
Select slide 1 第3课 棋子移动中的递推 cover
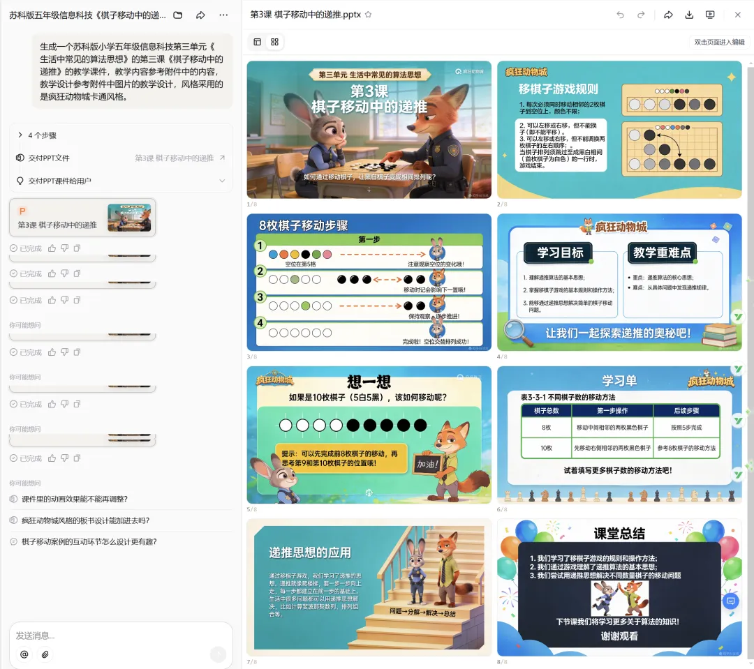(369, 130)
